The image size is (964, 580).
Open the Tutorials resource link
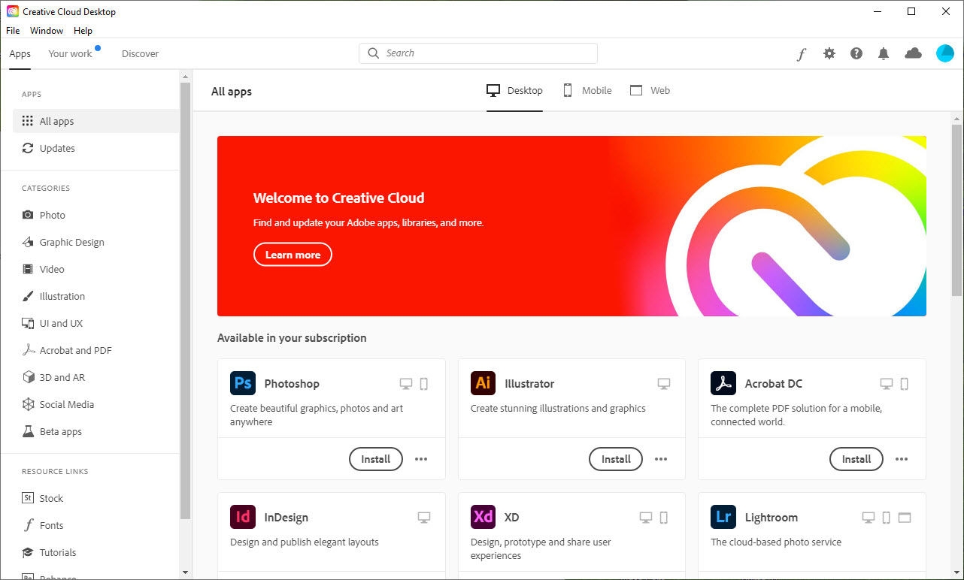tap(95, 552)
